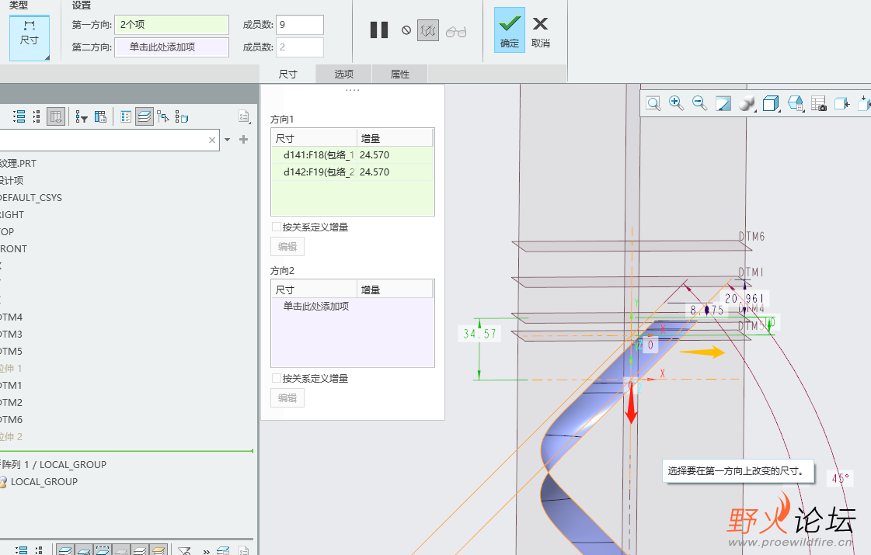The width and height of the screenshot is (871, 555).
Task: Enable 按关系定义增量 under 方向2
Action: [x=276, y=378]
